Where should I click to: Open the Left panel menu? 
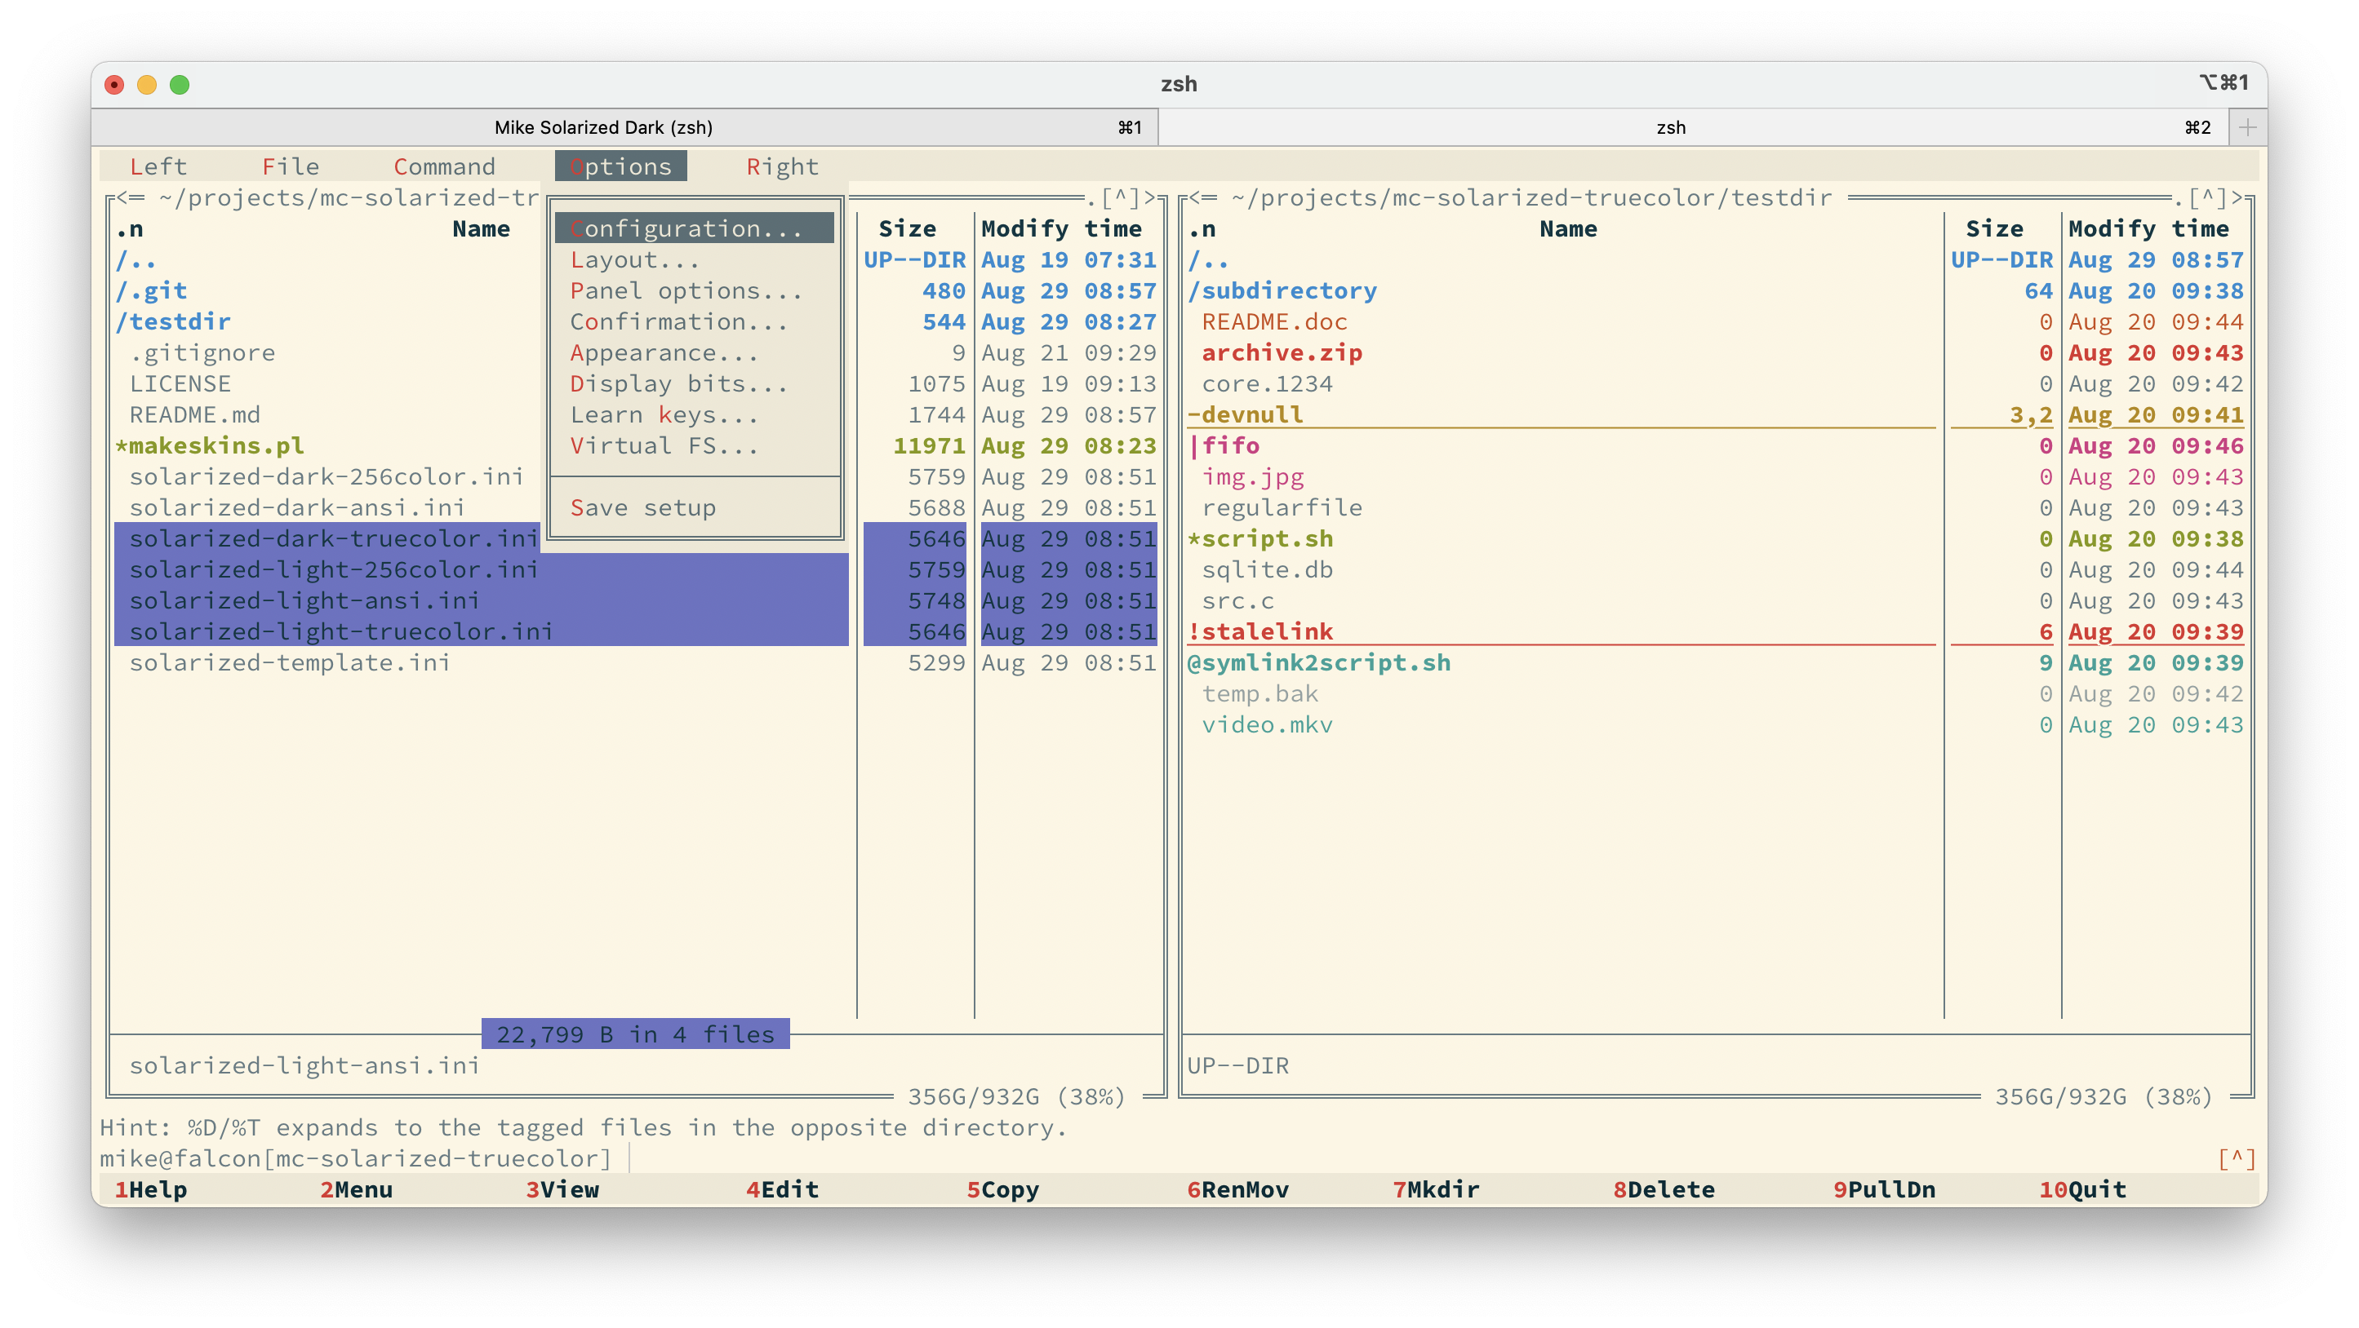(158, 166)
